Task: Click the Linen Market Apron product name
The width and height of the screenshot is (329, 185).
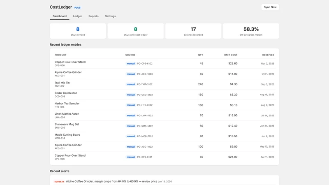Action: (x=67, y=114)
